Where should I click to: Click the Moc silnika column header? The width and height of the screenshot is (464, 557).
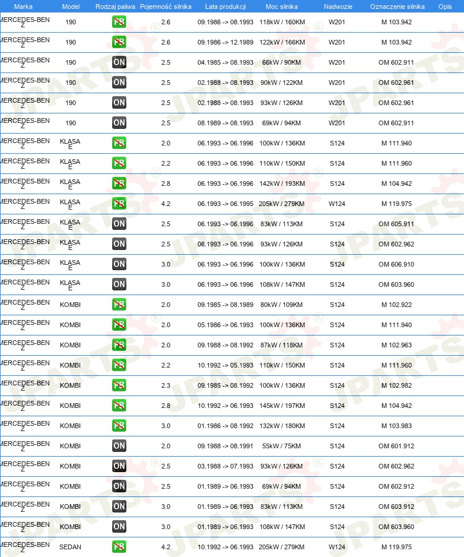tap(281, 7)
